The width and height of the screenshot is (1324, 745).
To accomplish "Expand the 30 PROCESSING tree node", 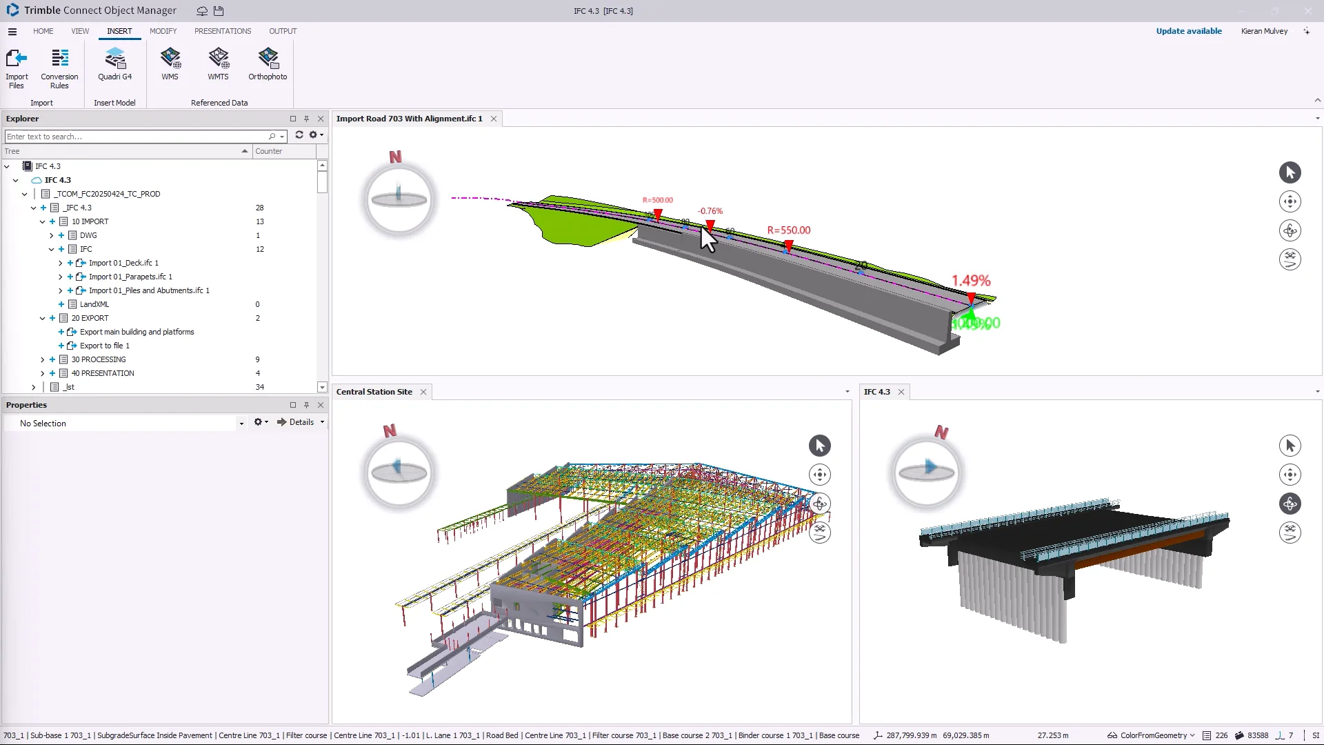I will [x=42, y=359].
